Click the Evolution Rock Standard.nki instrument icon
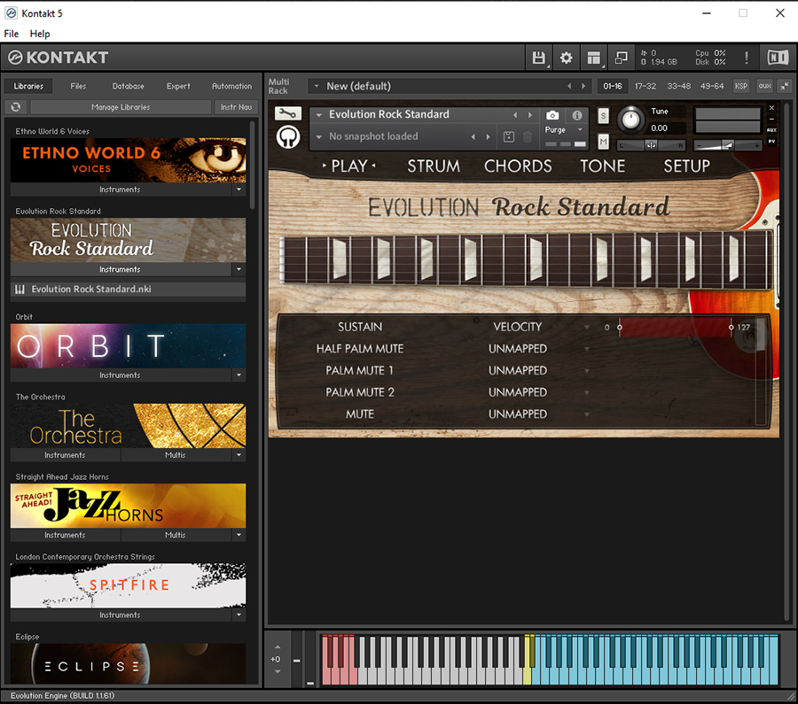Screen dimensions: 798x704 click(x=20, y=290)
